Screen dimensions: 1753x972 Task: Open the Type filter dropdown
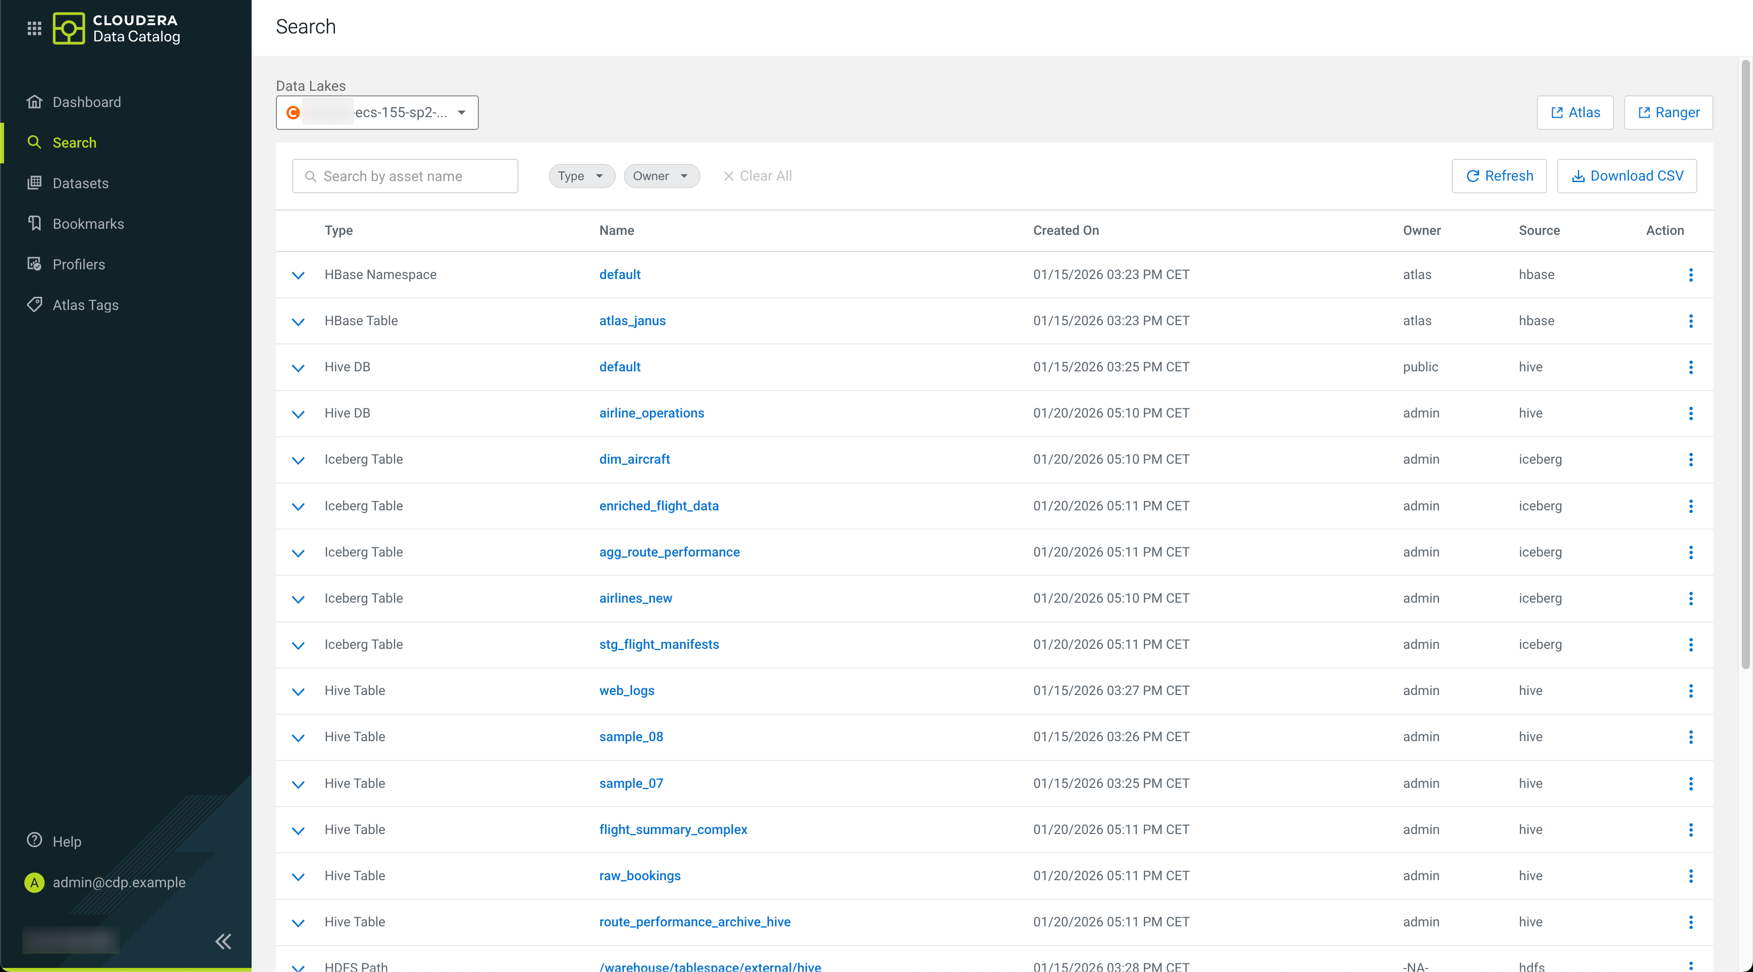click(x=581, y=176)
